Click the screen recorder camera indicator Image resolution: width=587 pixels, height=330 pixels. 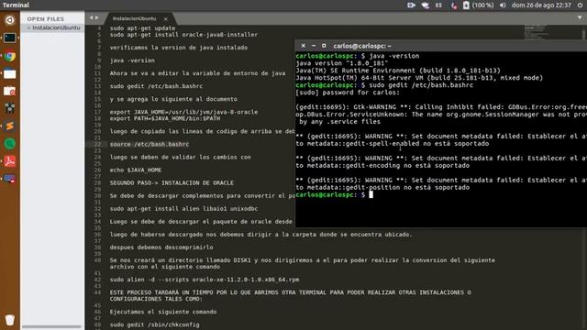tap(411, 5)
